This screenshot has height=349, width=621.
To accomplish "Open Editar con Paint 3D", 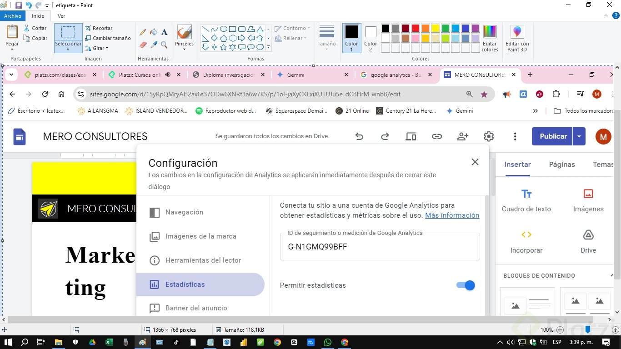I will (x=517, y=38).
